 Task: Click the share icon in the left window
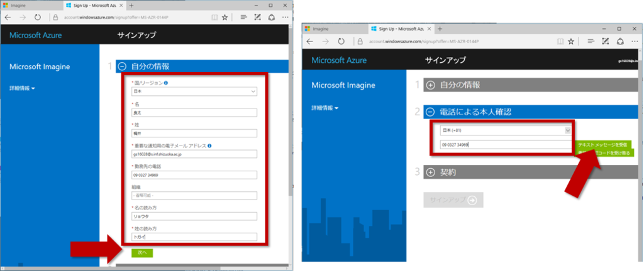[x=271, y=18]
